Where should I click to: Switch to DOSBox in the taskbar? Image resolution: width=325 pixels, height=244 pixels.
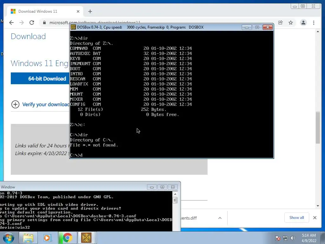[x=86, y=238]
